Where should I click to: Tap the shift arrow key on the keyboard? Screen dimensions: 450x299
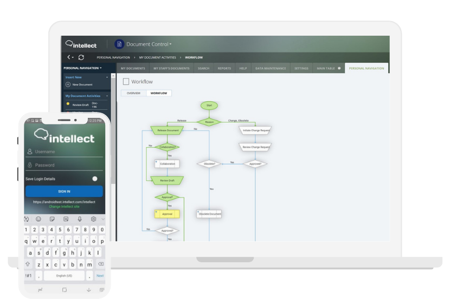pos(28,264)
